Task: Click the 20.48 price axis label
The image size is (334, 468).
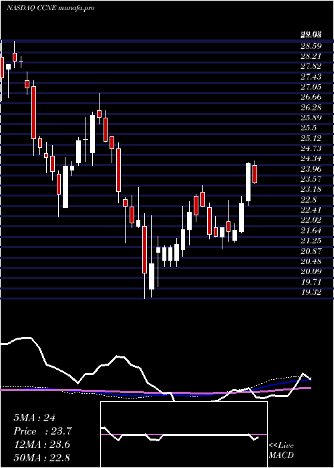Action: [x=311, y=261]
